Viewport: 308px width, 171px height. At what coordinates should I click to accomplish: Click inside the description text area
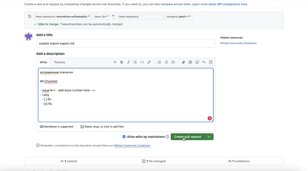[126, 95]
